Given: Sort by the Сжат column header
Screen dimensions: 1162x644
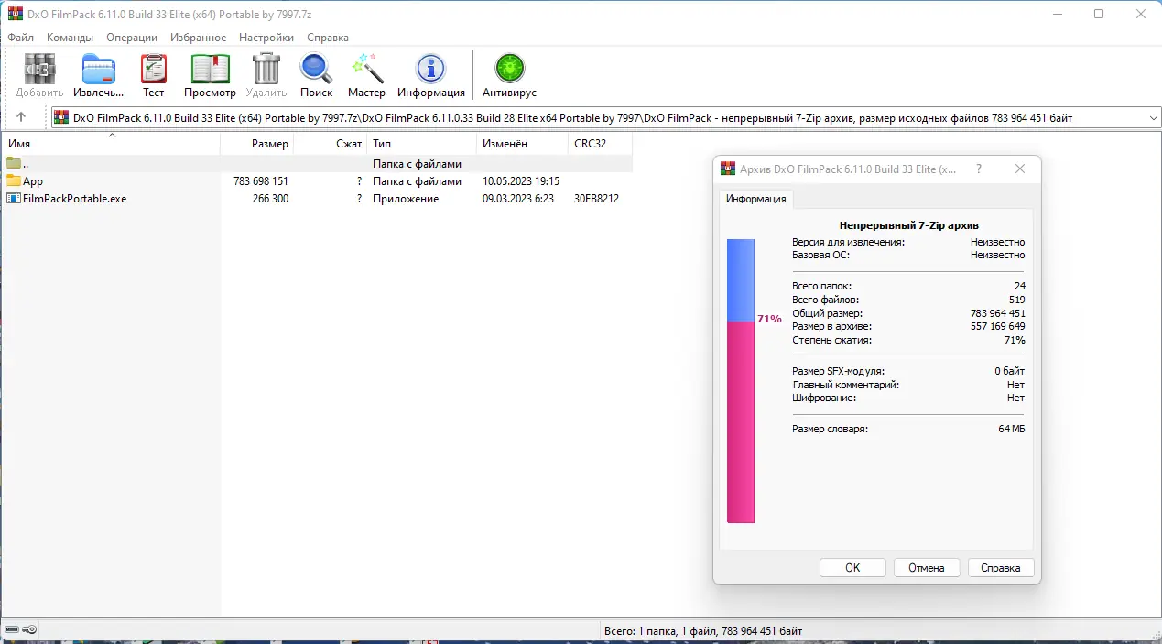Looking at the screenshot, I should pos(331,144).
